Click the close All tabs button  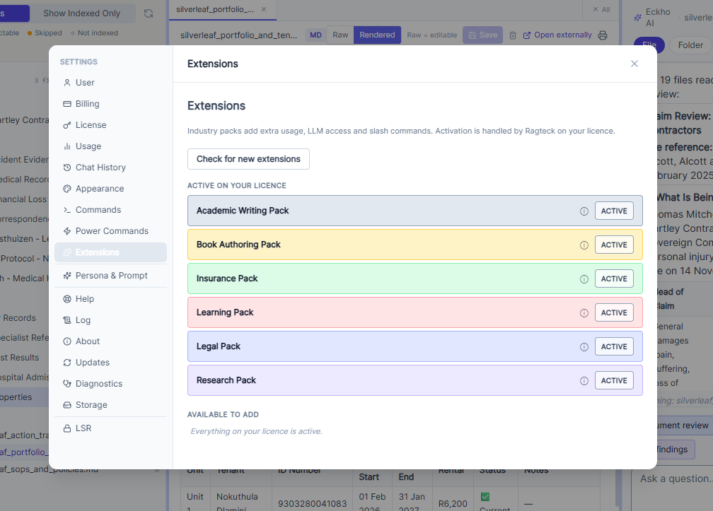601,9
